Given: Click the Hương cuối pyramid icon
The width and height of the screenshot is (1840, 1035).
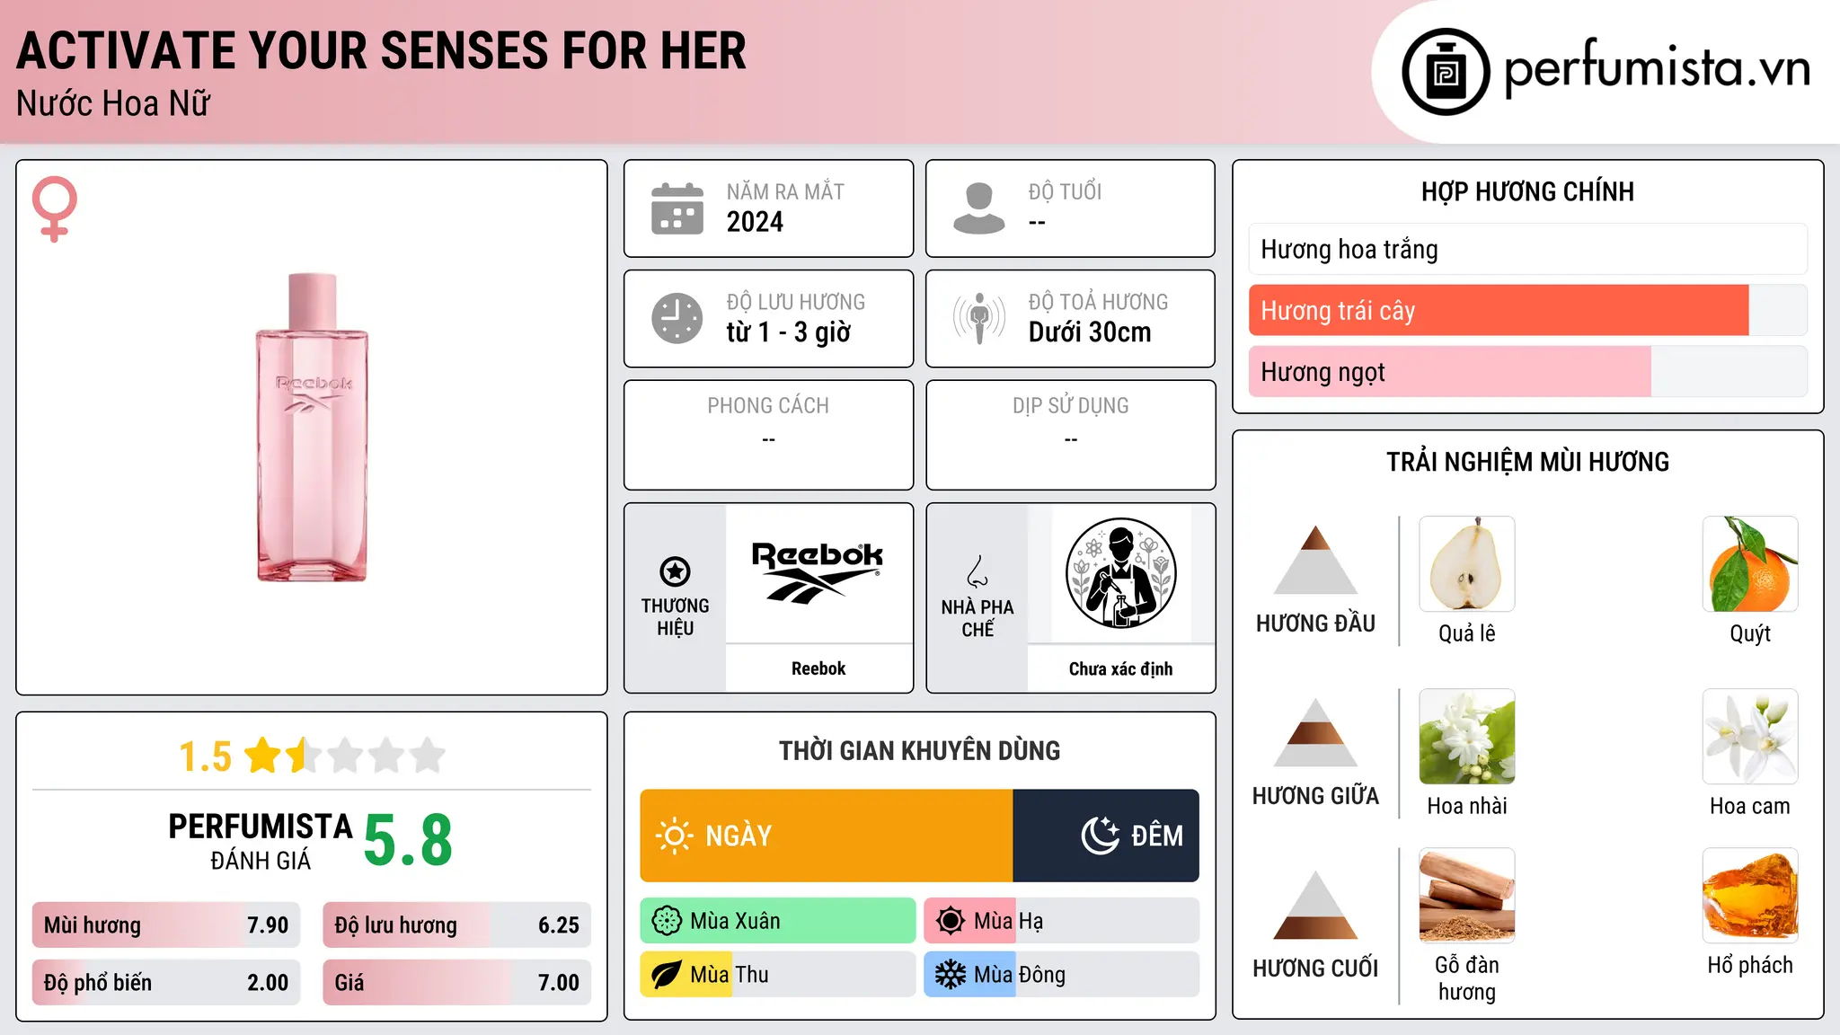Looking at the screenshot, I should pyautogui.click(x=1315, y=905).
